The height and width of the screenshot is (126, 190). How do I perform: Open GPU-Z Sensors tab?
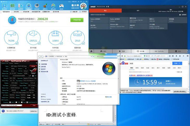11,63
